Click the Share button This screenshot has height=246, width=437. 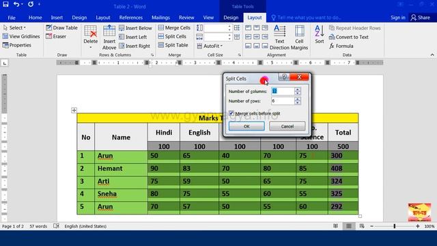[421, 18]
